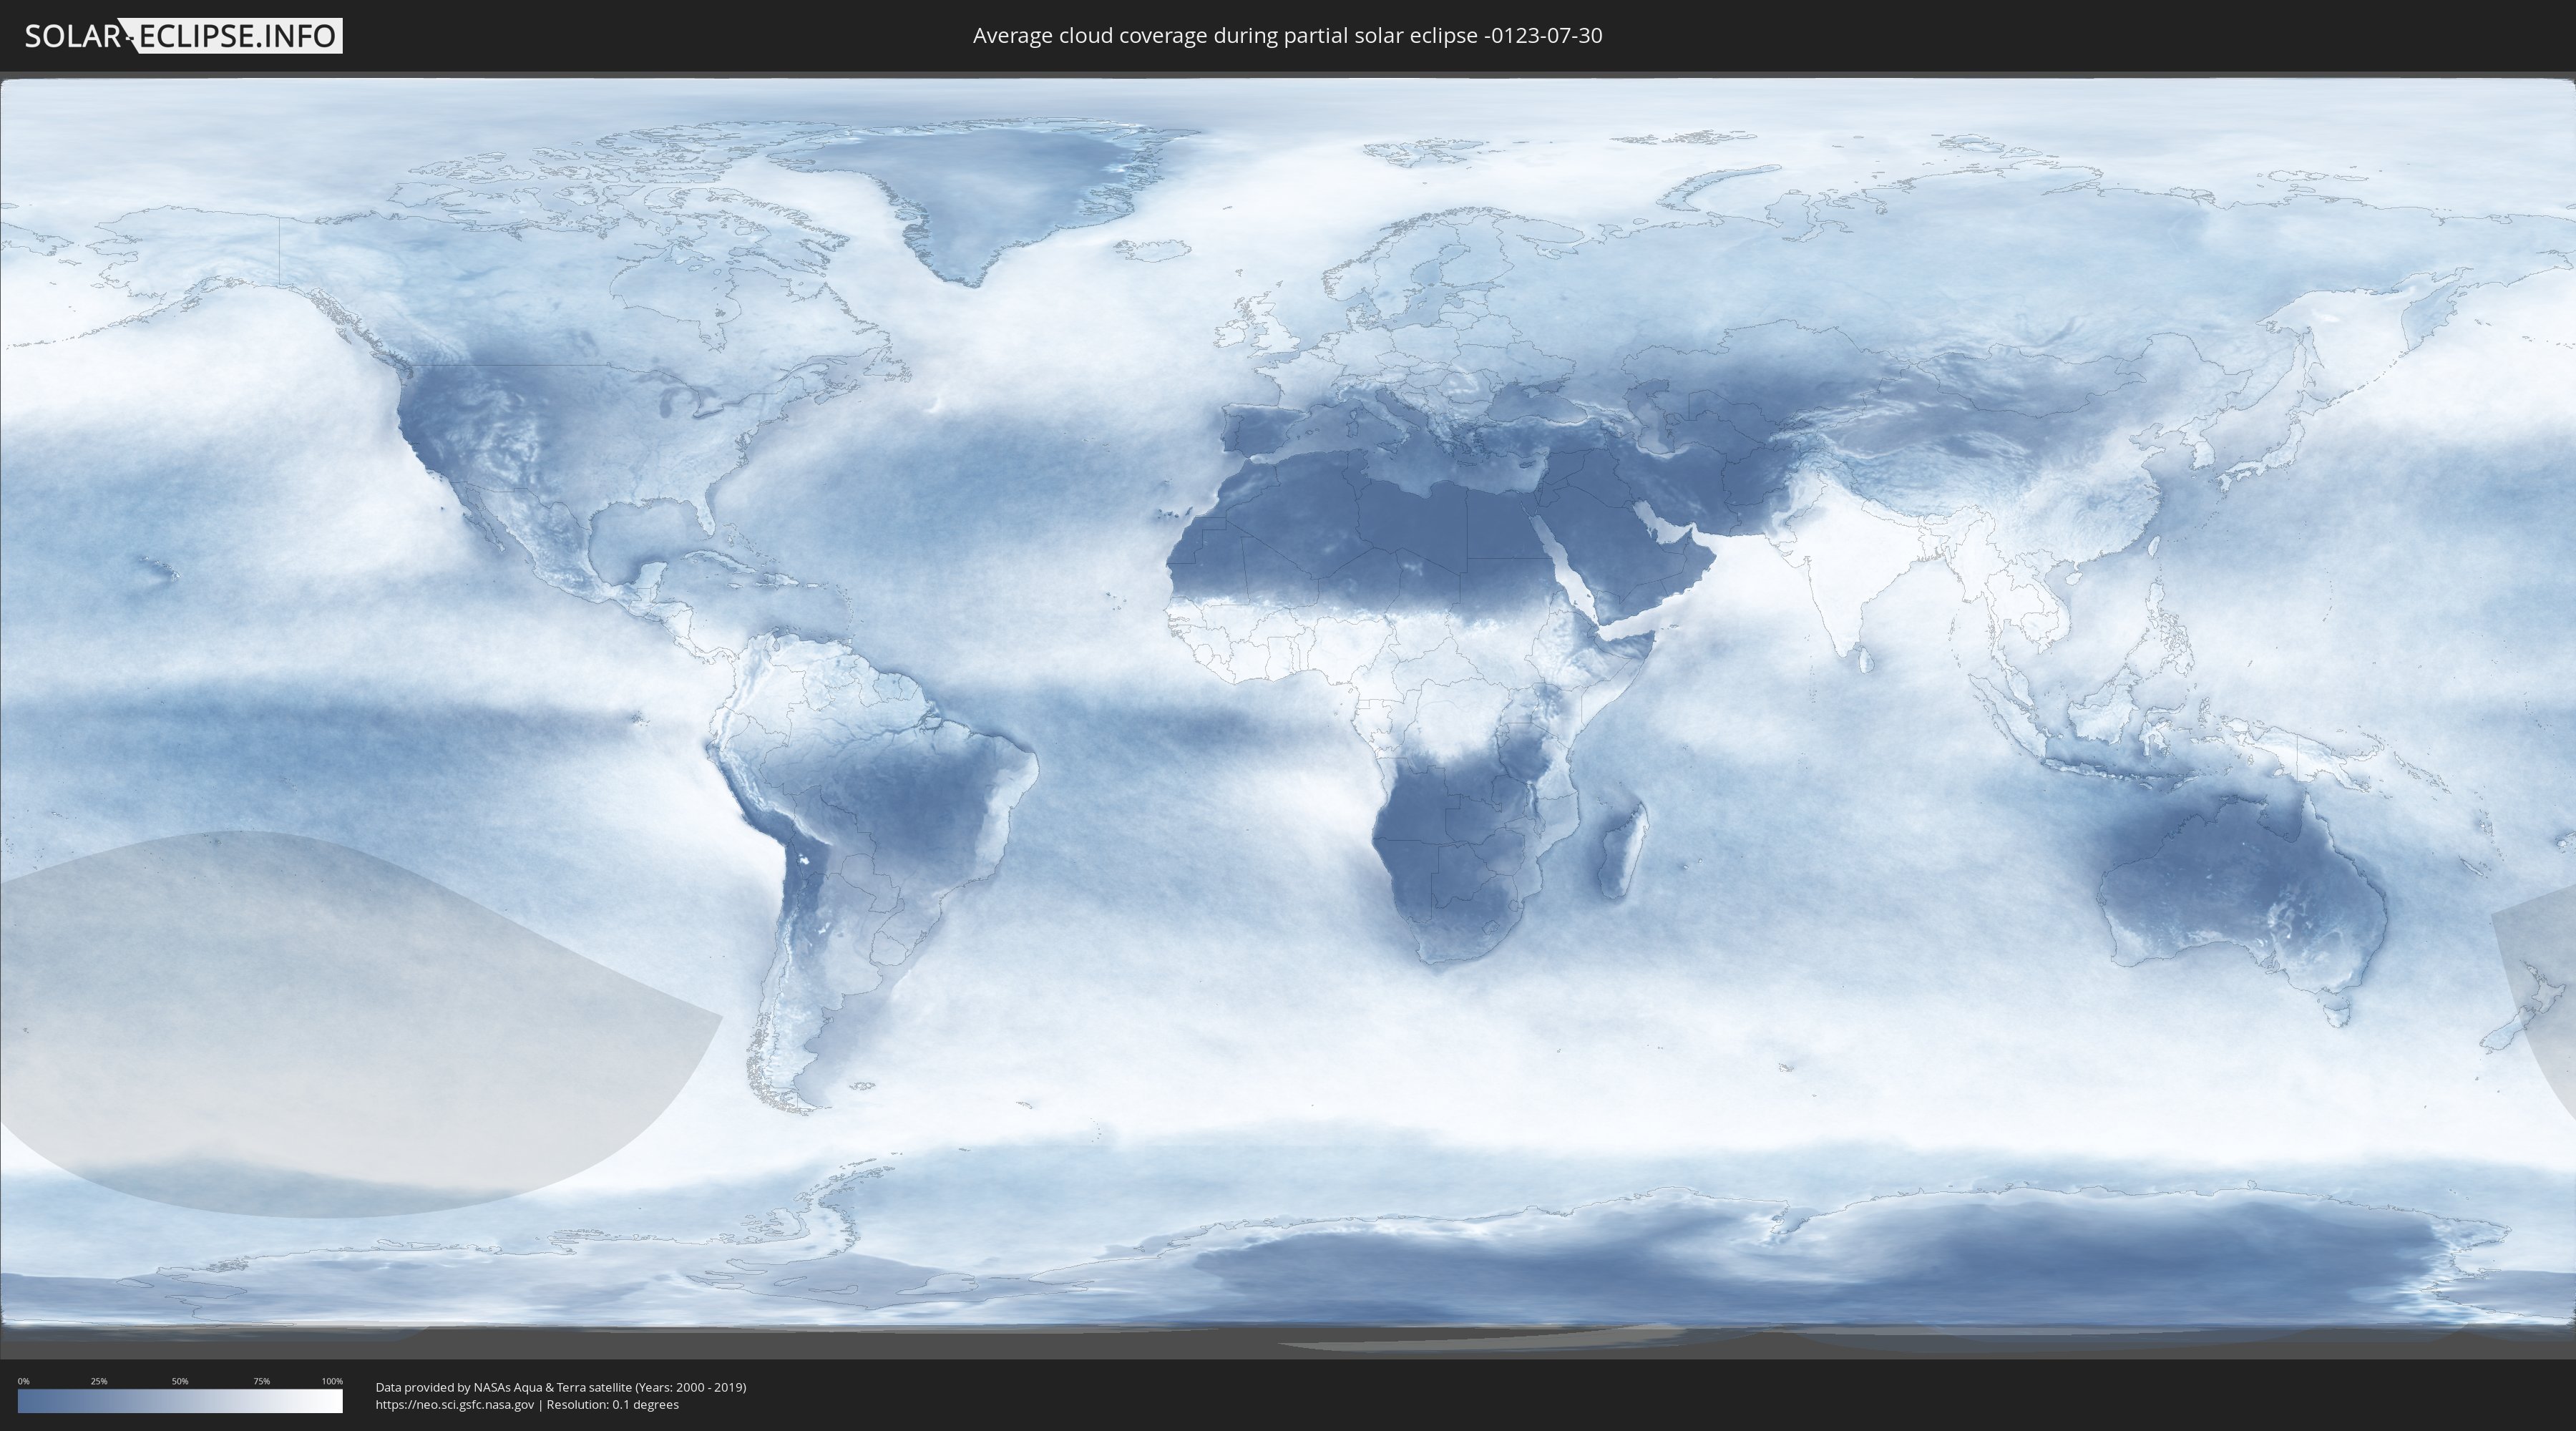Click the 25% legend label

[99, 1381]
